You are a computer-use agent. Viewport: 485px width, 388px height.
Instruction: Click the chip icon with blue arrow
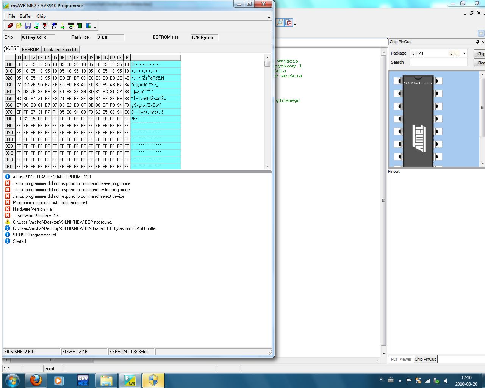pos(54,26)
